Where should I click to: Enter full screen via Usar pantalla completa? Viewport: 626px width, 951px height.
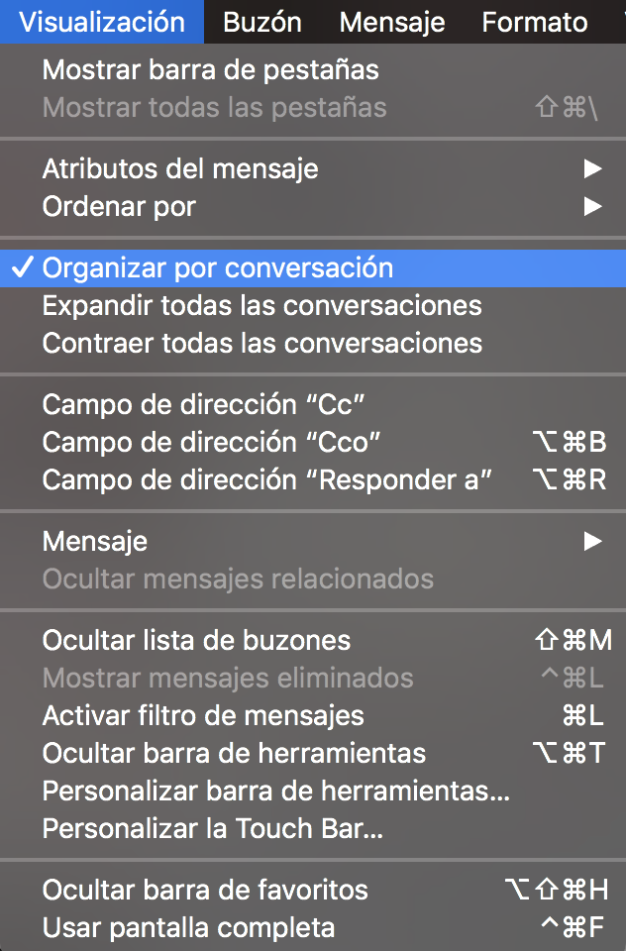point(188,928)
